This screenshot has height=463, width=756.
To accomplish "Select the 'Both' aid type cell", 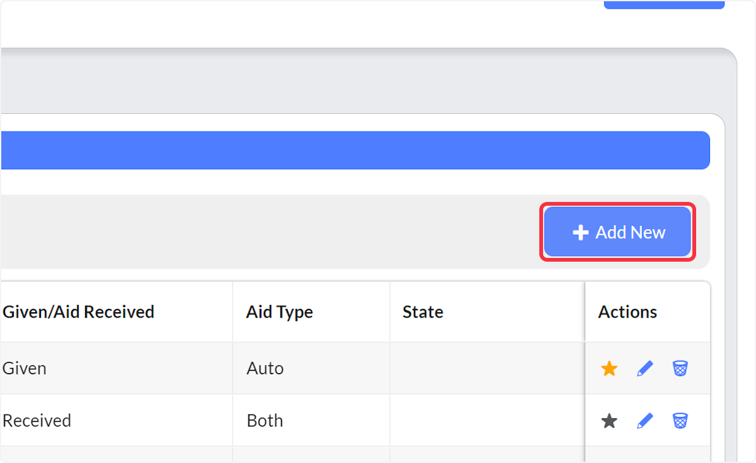I will [x=311, y=420].
